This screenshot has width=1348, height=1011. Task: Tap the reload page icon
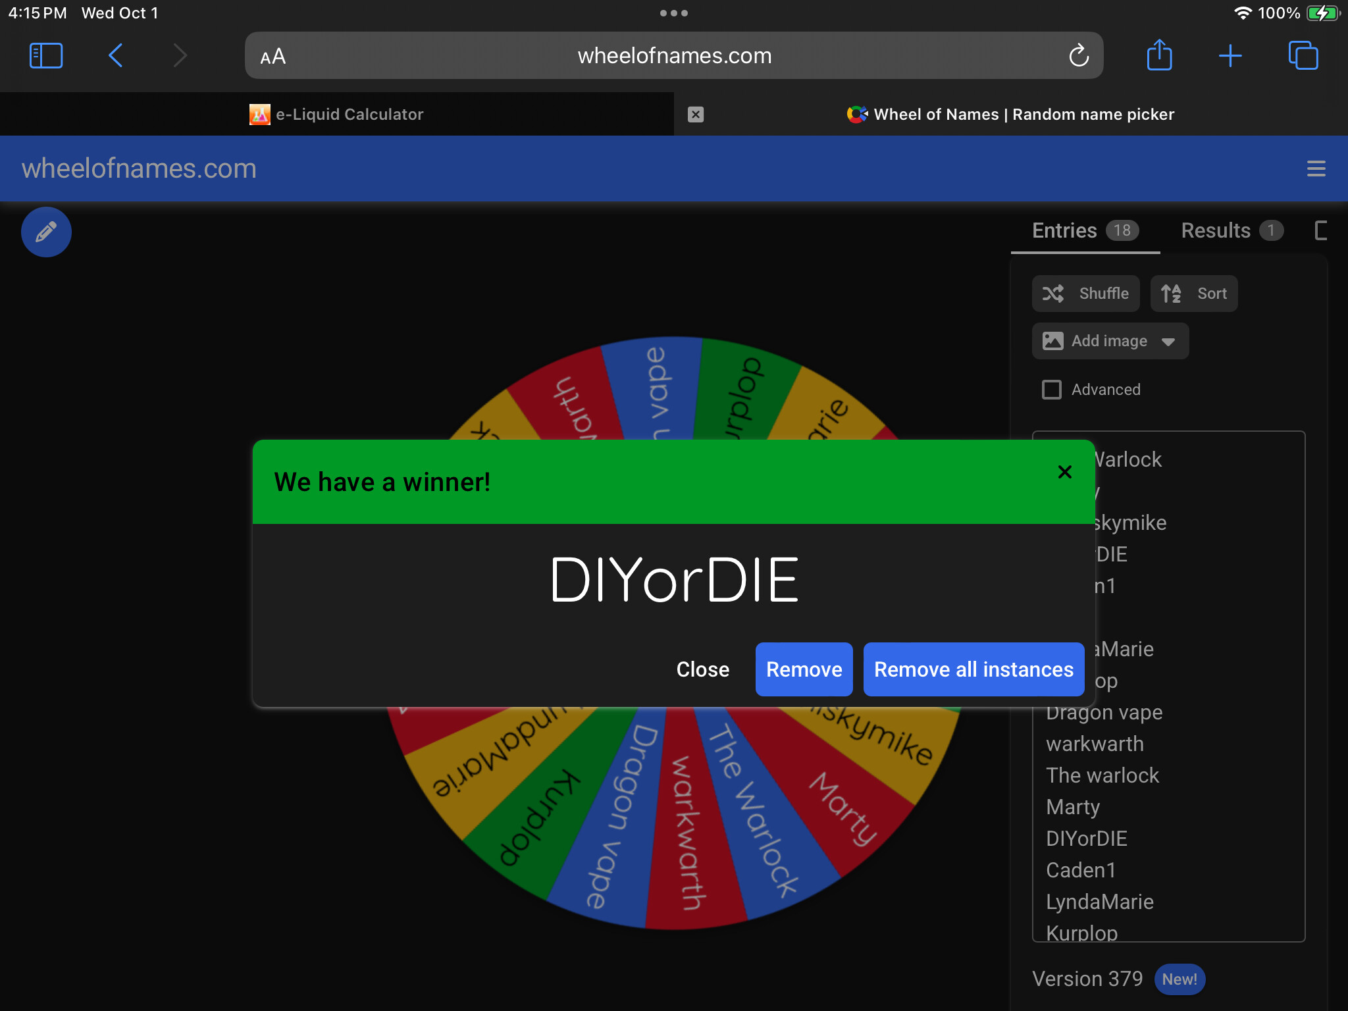[x=1079, y=56]
